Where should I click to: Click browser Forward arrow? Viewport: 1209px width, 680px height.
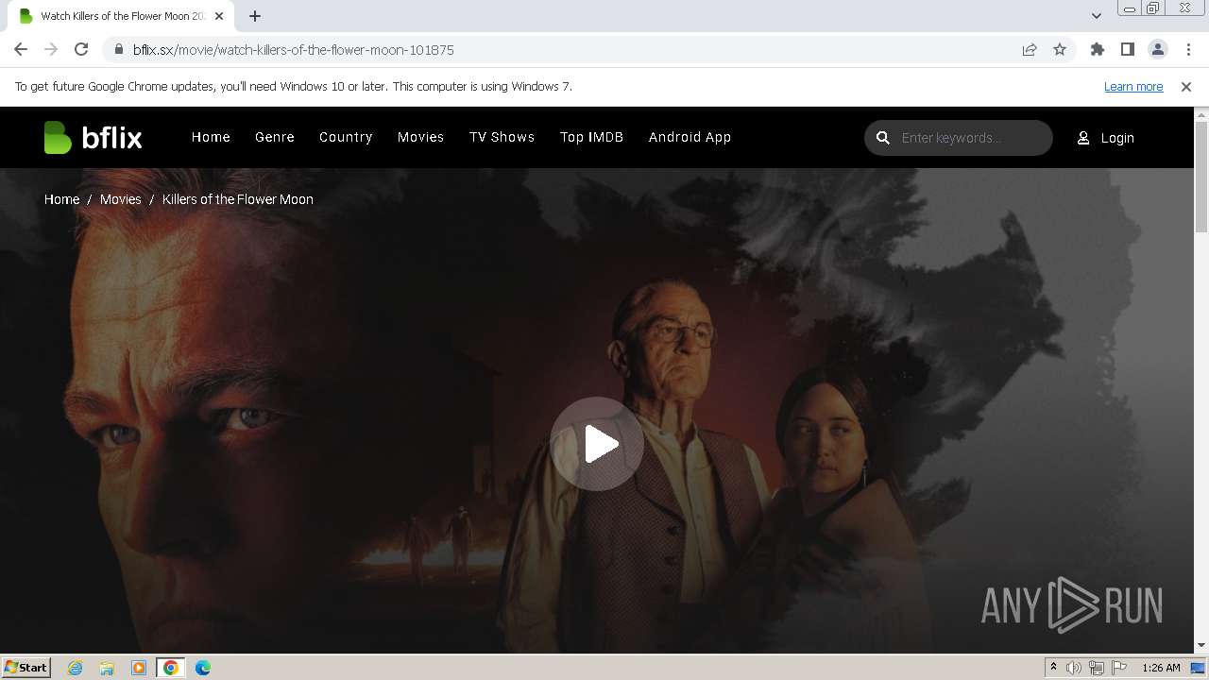point(51,49)
